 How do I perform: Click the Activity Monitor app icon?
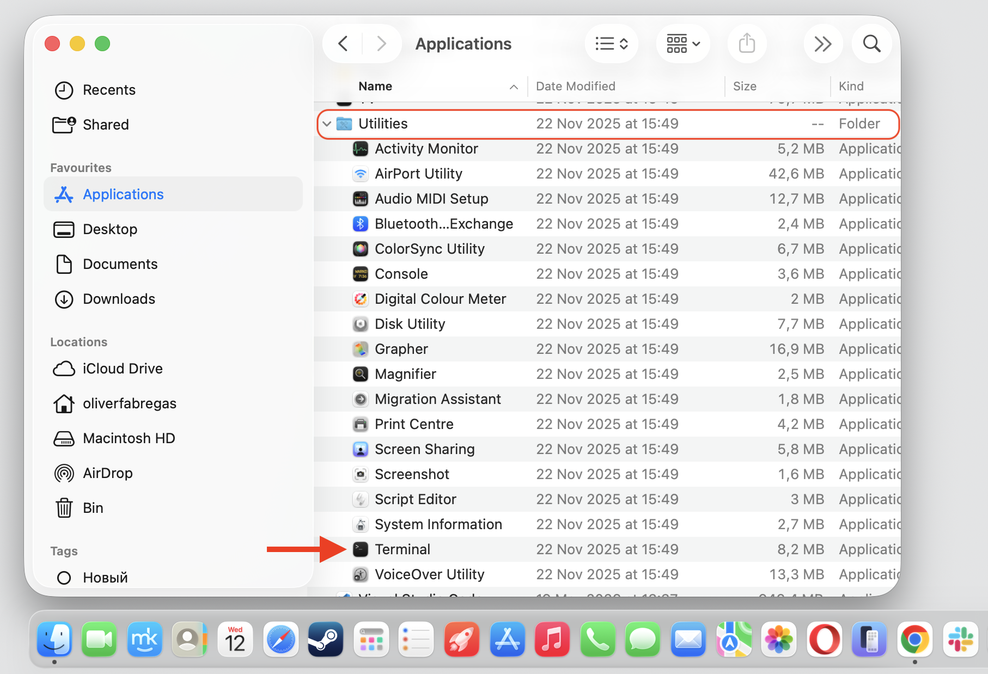coord(360,149)
